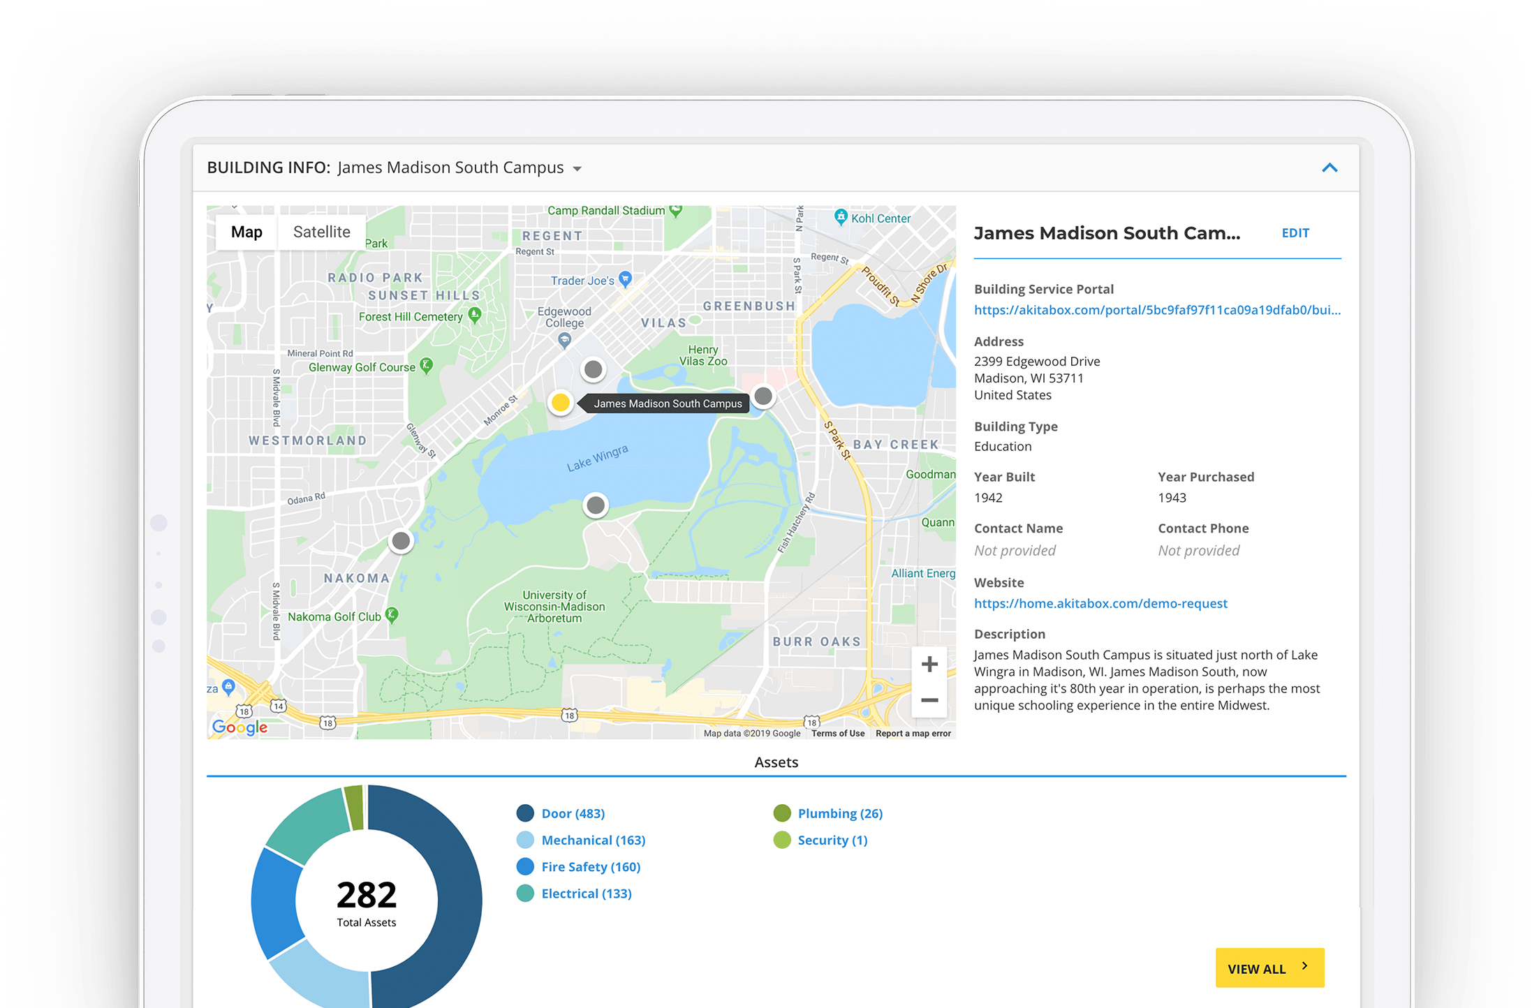Open Door (483) asset category
This screenshot has width=1532, height=1008.
coord(573,813)
